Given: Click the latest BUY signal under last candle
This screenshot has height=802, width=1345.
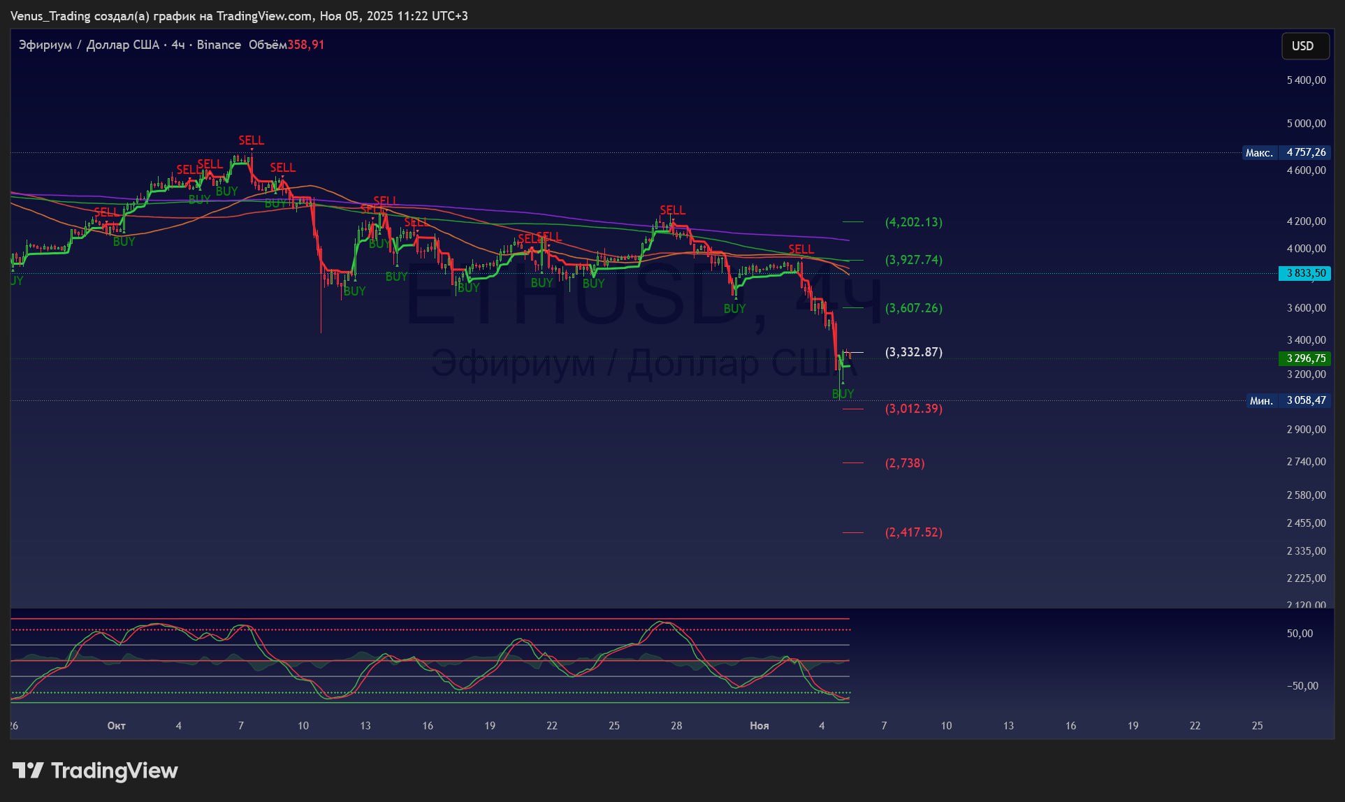Looking at the screenshot, I should (x=843, y=394).
